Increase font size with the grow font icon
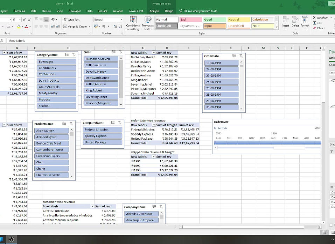Viewport: 335px width, 244px height. coord(24,20)
